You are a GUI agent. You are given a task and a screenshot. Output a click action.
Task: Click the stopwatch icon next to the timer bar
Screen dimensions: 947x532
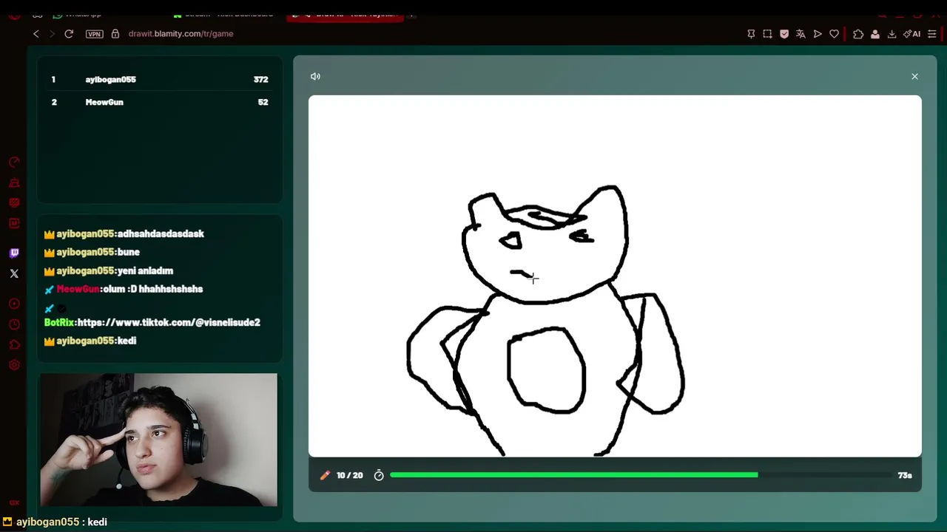[379, 475]
